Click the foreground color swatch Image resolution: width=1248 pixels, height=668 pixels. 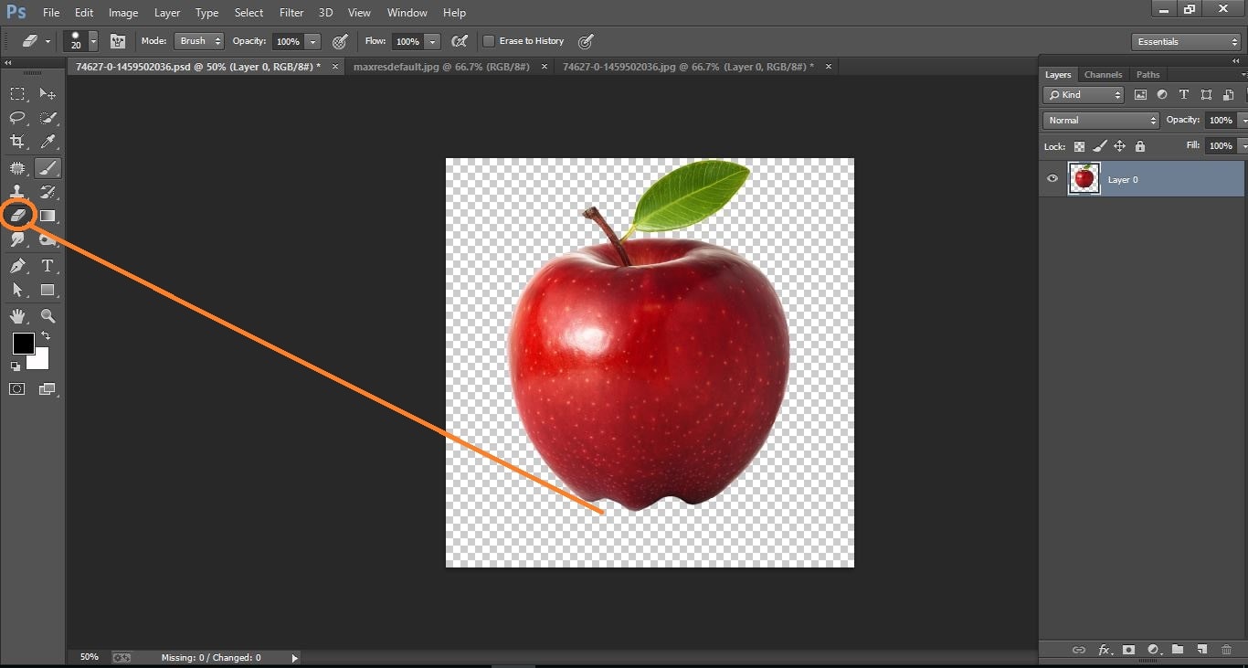pyautogui.click(x=23, y=345)
